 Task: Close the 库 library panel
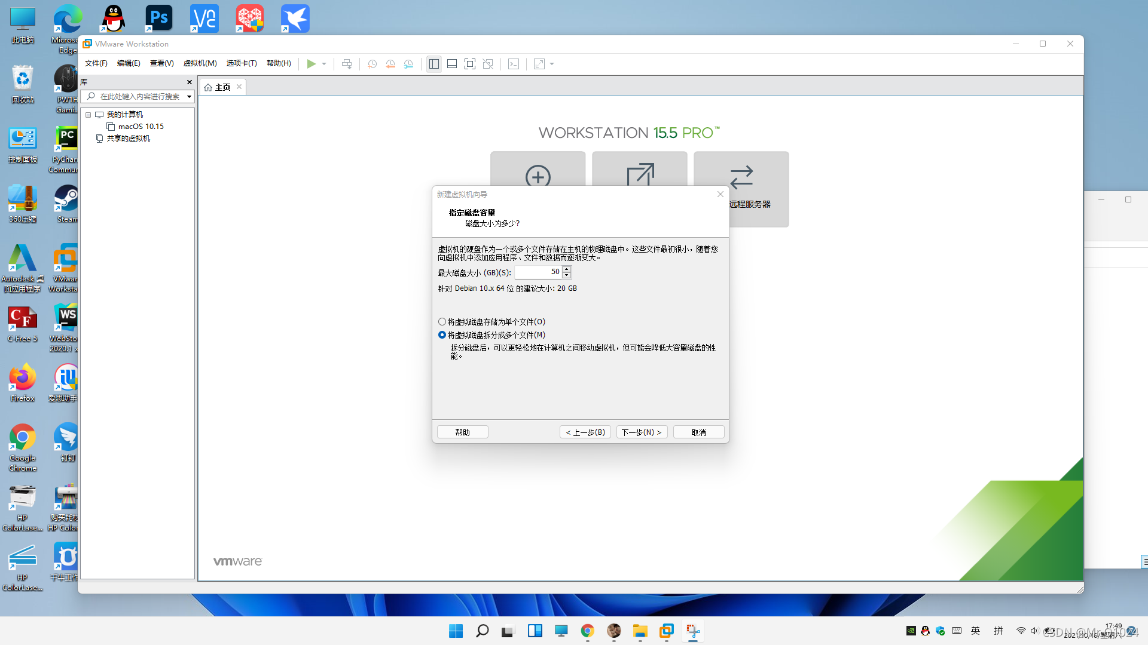[x=190, y=82]
